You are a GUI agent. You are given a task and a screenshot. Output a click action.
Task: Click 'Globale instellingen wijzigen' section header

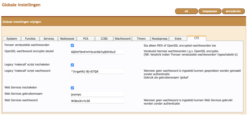(22, 22)
